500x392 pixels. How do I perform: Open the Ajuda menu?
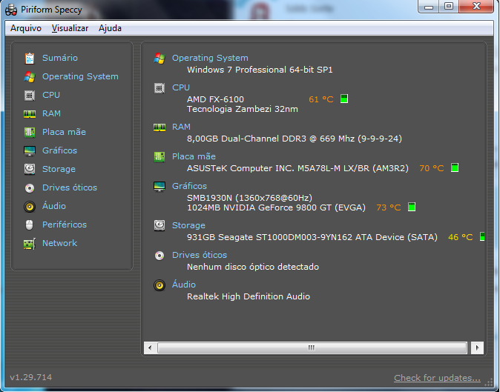pyautogui.click(x=110, y=28)
